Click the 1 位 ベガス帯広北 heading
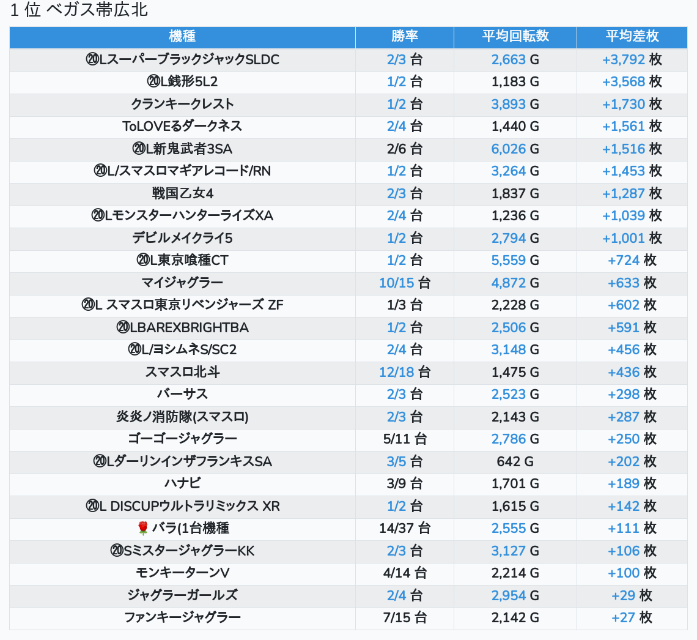697x640 pixels. pyautogui.click(x=79, y=10)
